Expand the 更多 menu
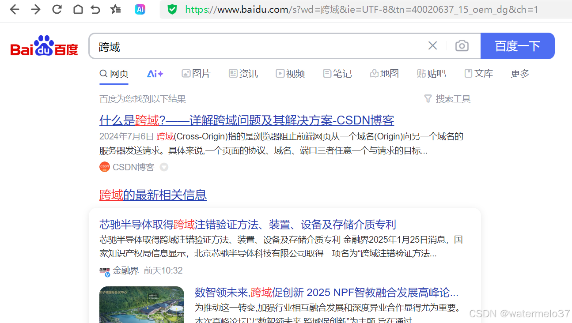The width and height of the screenshot is (572, 323). pyautogui.click(x=520, y=74)
